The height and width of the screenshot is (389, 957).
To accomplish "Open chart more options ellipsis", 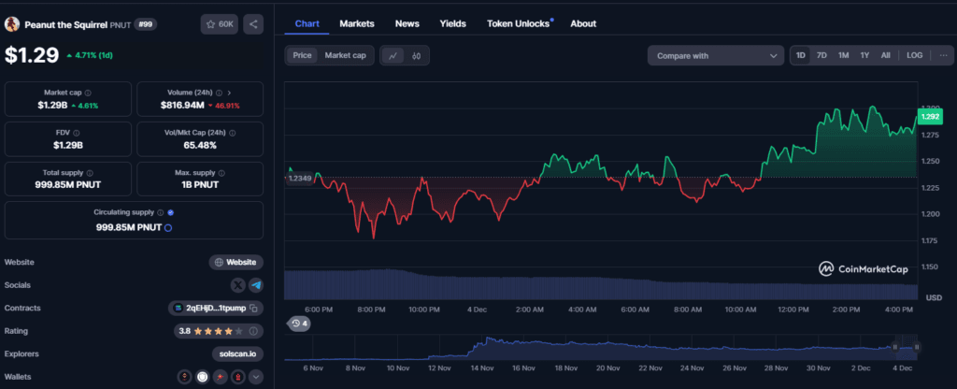I will (944, 55).
